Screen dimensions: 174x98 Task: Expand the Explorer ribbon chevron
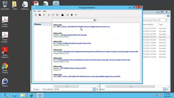(165, 16)
